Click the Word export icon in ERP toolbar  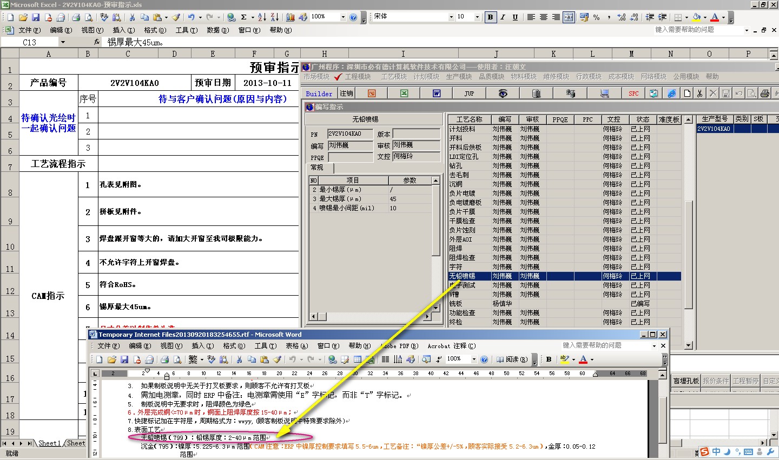click(436, 94)
